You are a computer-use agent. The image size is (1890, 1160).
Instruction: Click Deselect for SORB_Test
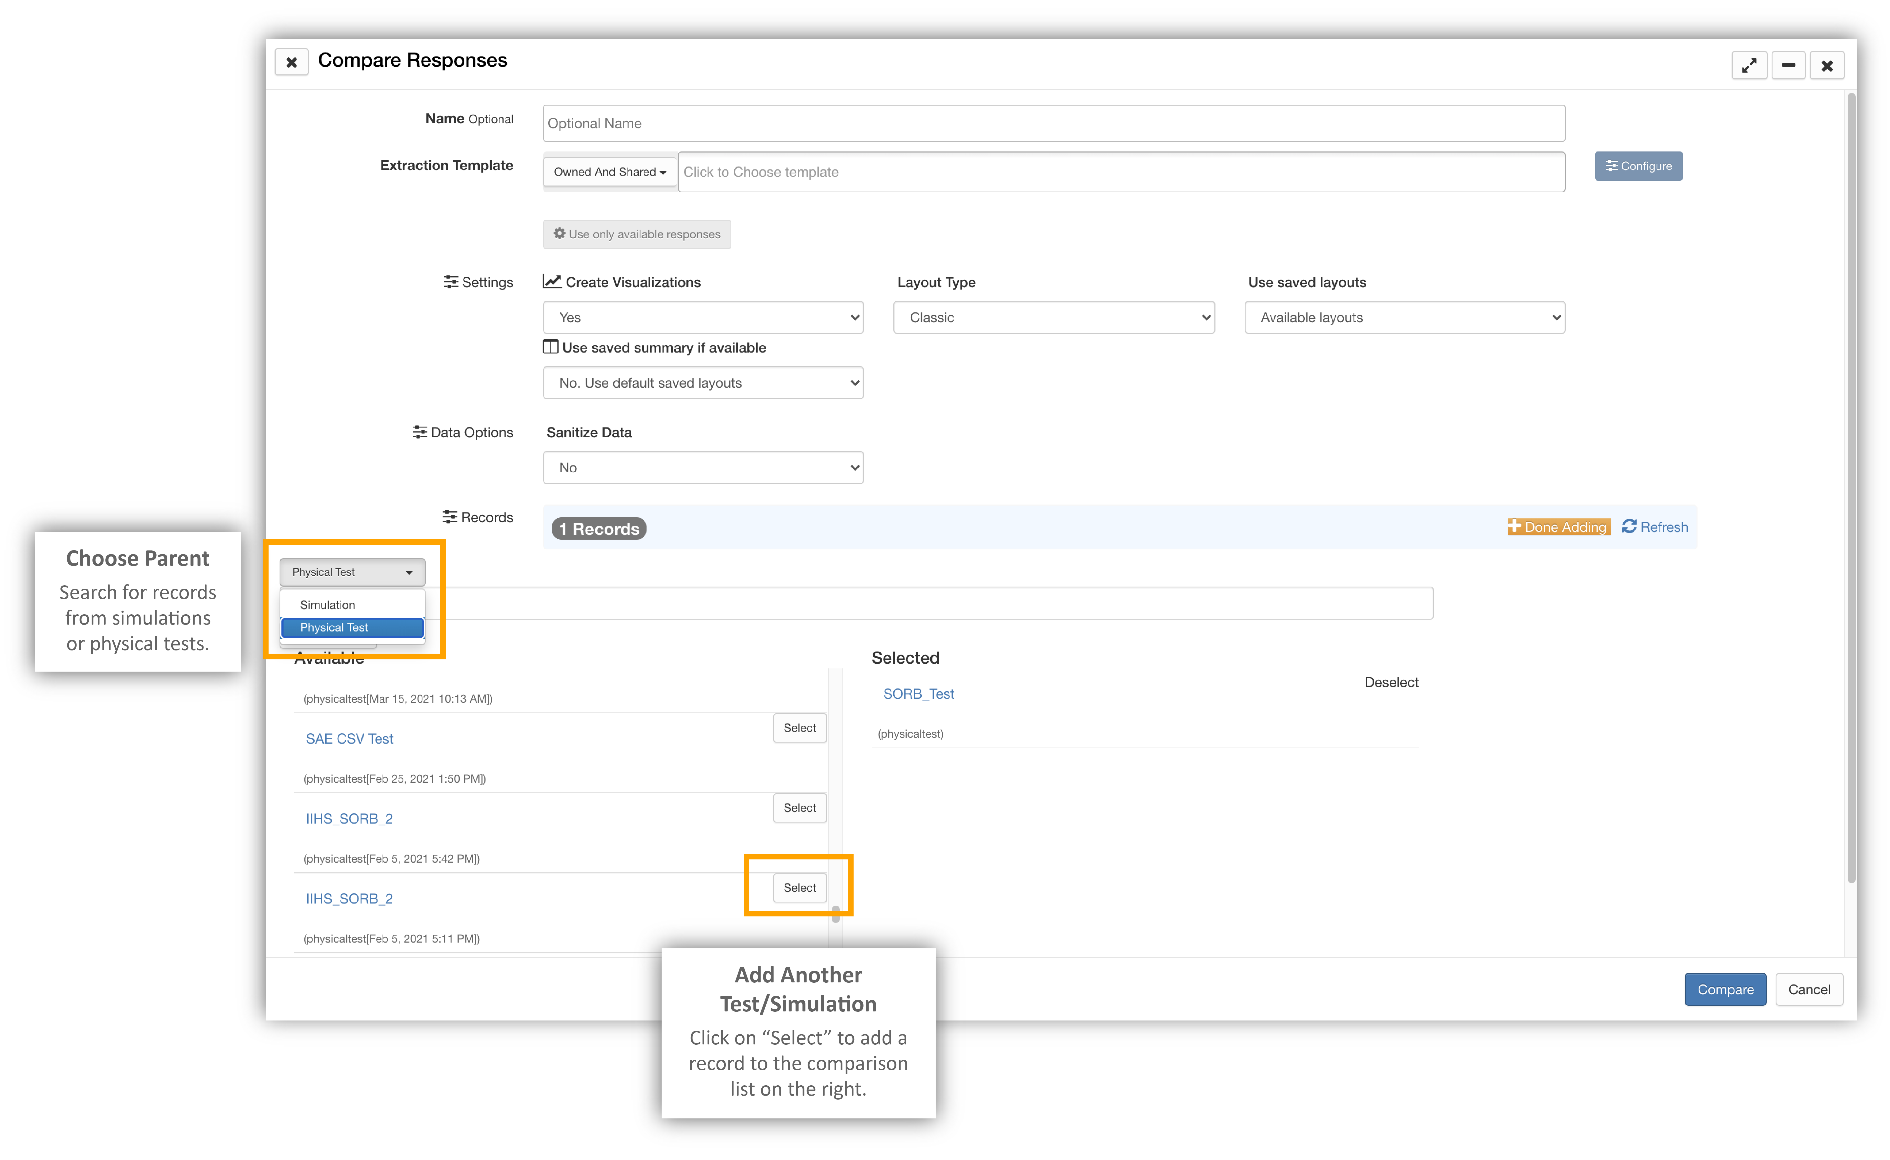point(1391,683)
